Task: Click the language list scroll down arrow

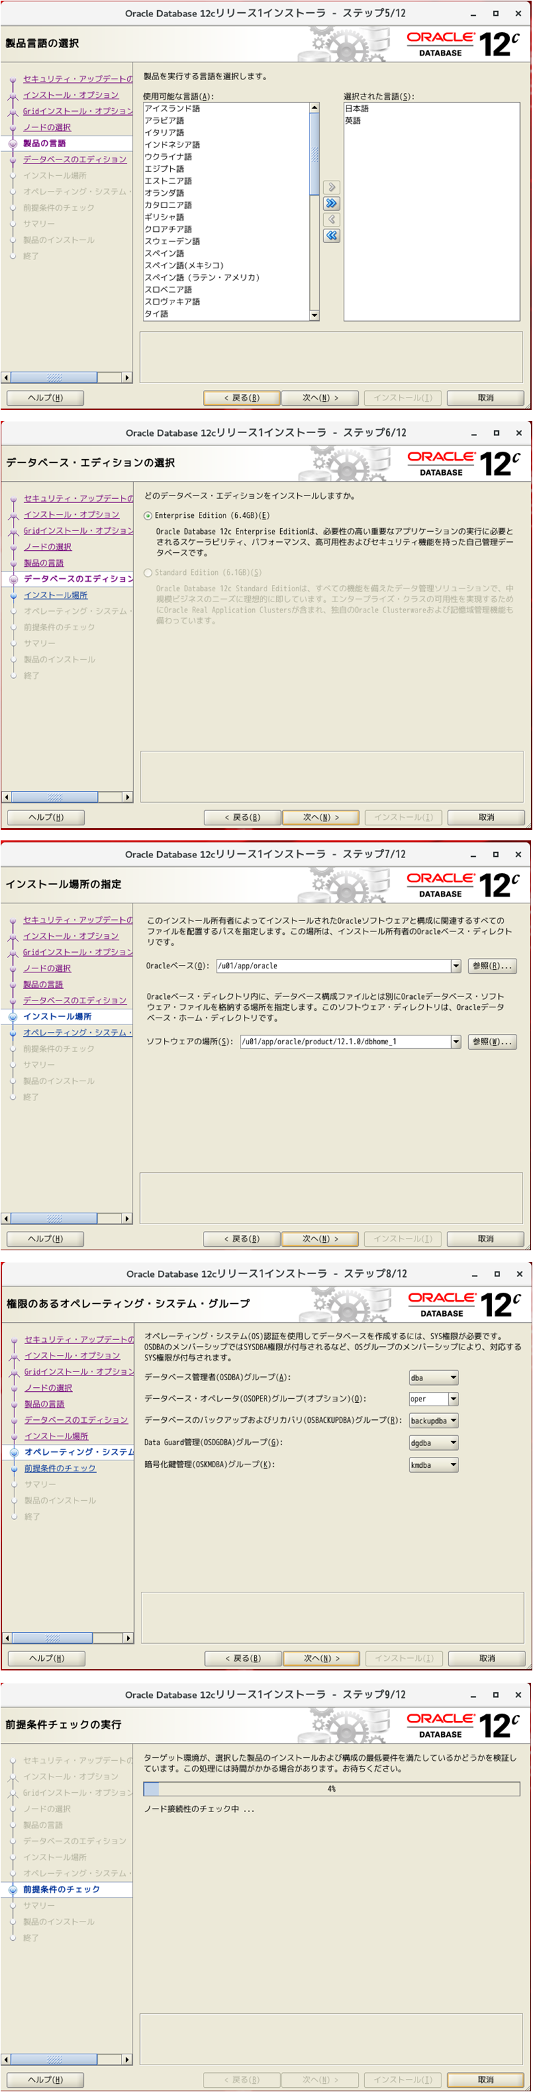Action: click(314, 315)
